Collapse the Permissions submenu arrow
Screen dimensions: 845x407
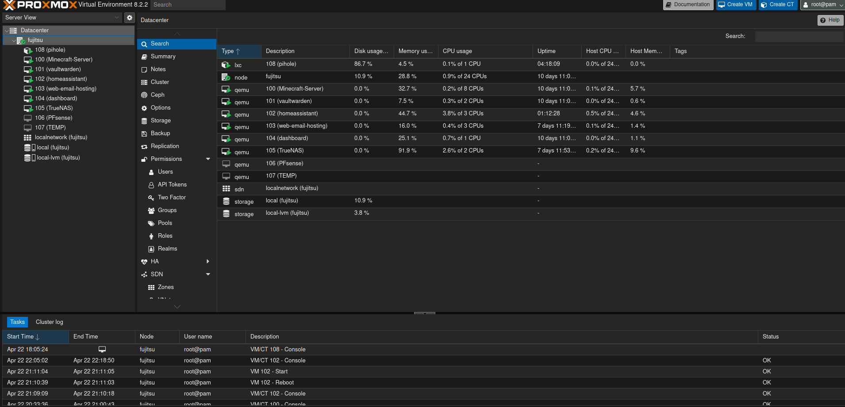click(x=208, y=159)
